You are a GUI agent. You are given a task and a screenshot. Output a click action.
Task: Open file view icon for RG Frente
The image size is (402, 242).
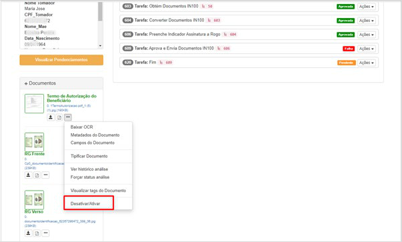coord(37,175)
